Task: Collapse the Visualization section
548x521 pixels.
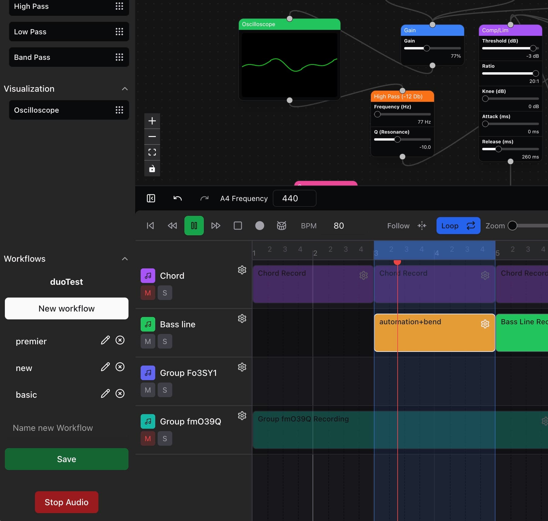Action: coord(125,89)
